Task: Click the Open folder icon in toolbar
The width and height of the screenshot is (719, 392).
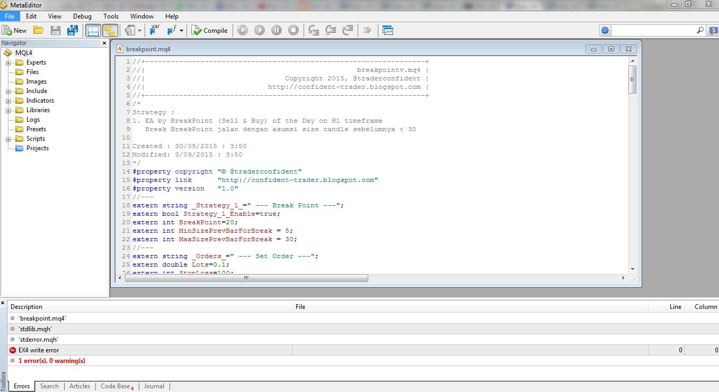Action: [39, 31]
